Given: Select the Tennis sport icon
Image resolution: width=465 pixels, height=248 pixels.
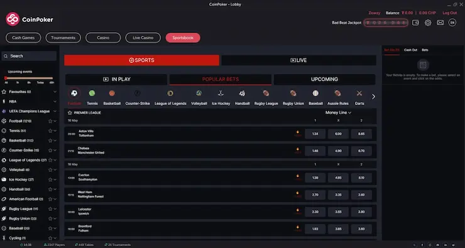Looking at the screenshot, I should [92, 93].
